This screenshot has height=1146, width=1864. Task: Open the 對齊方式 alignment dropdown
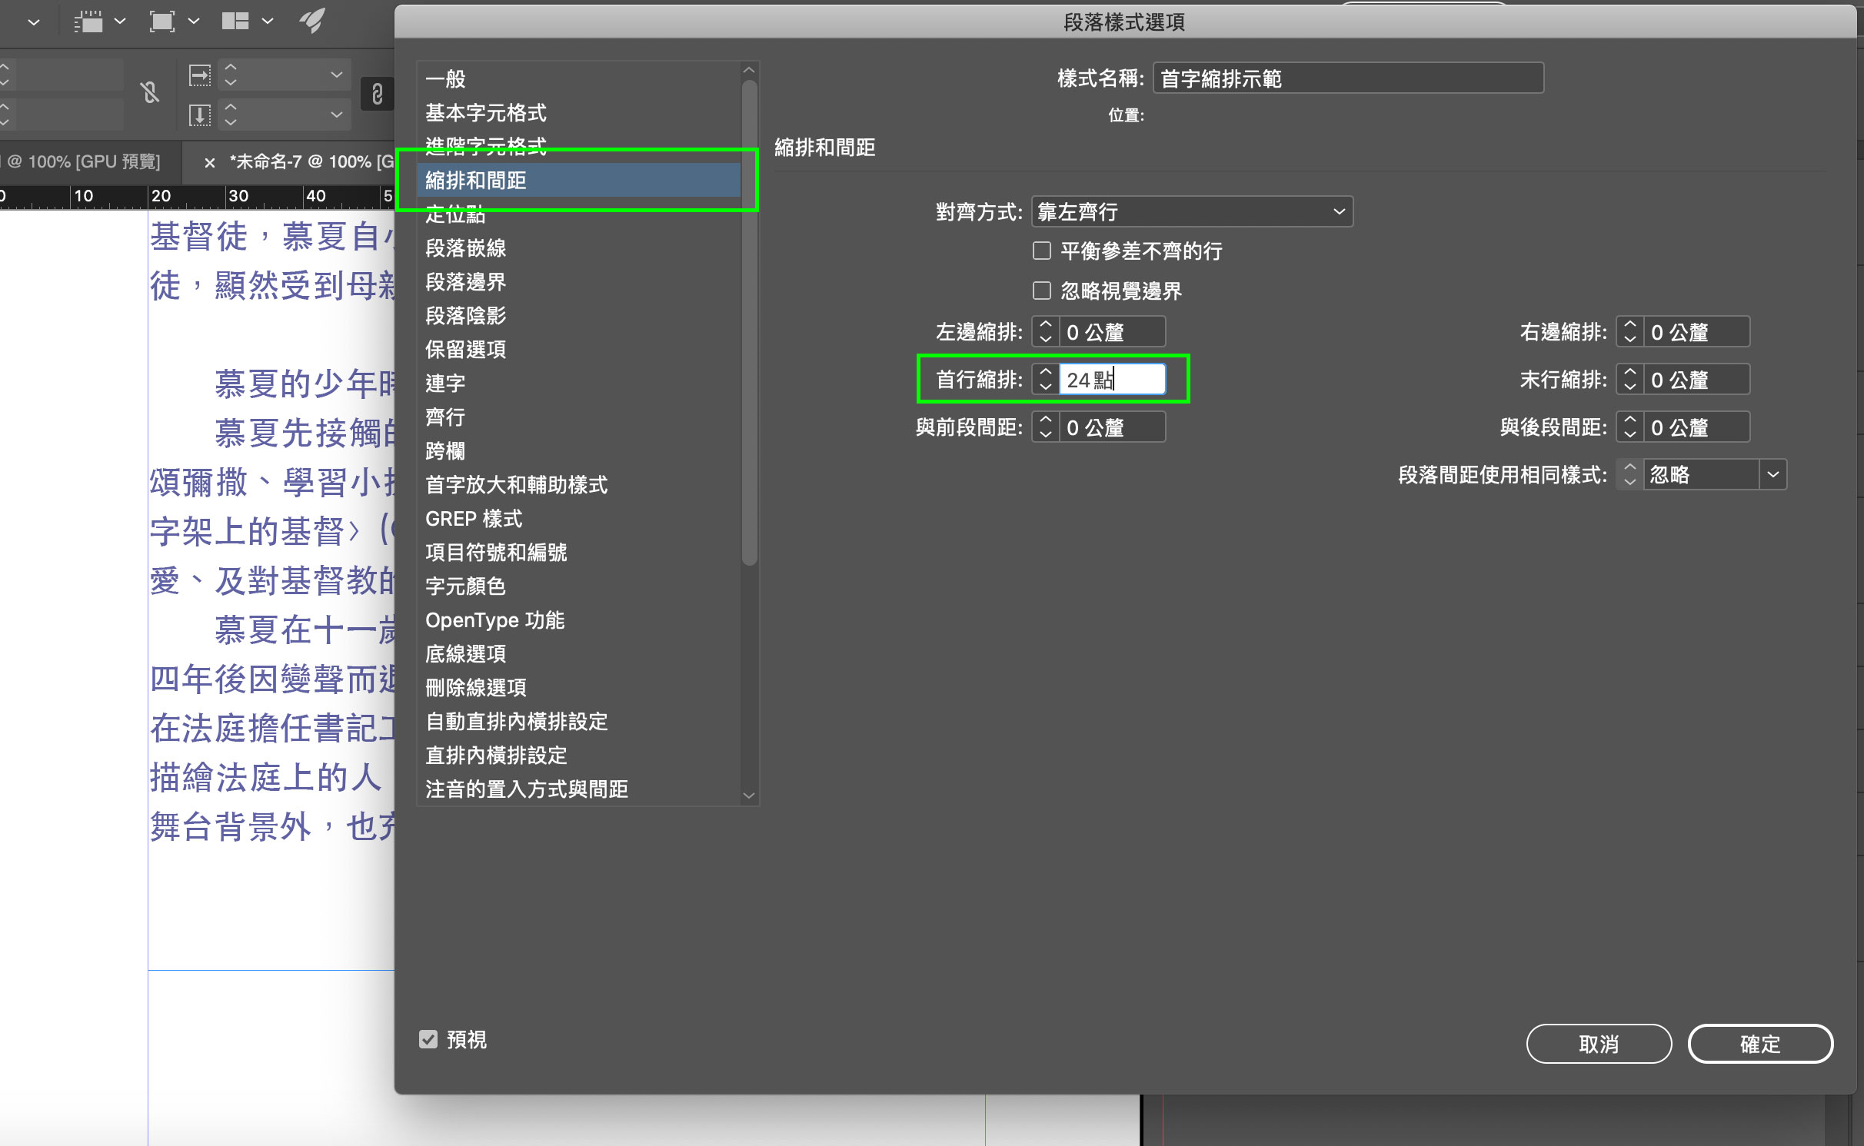click(1190, 211)
